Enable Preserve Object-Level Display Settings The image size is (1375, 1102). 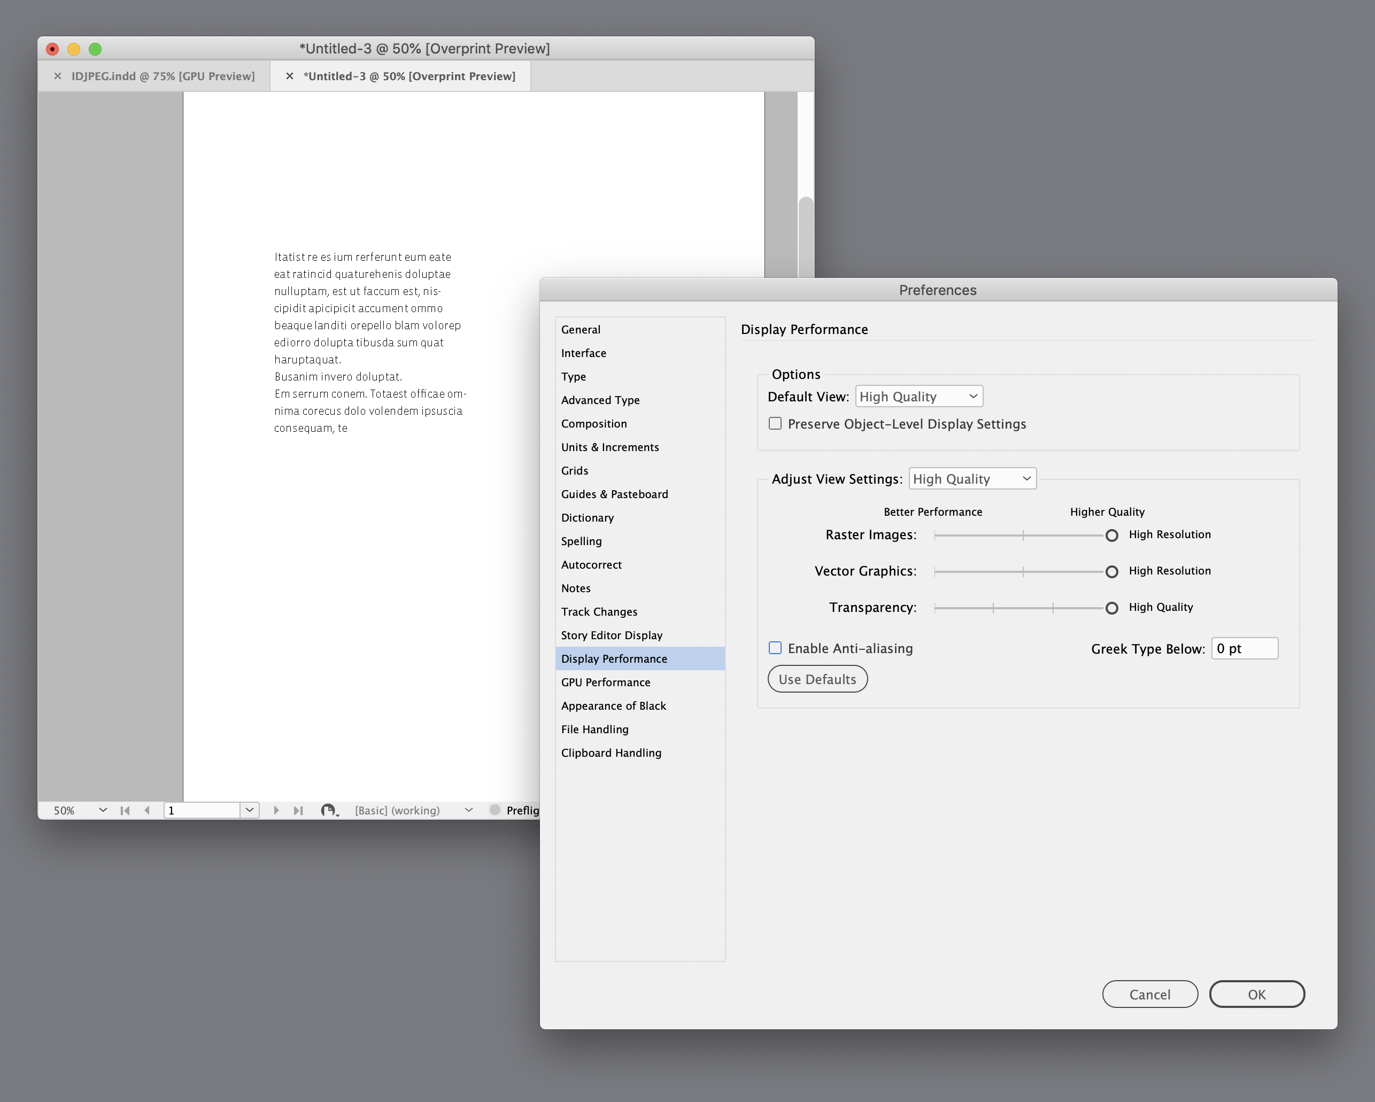click(775, 423)
